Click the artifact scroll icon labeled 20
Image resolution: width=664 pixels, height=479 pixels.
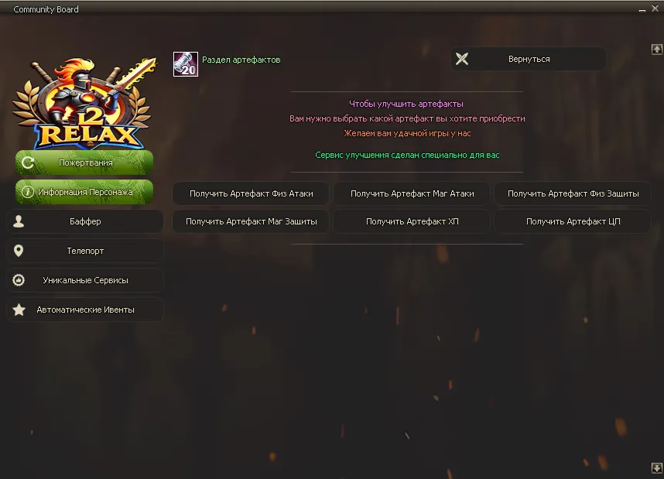coord(186,64)
